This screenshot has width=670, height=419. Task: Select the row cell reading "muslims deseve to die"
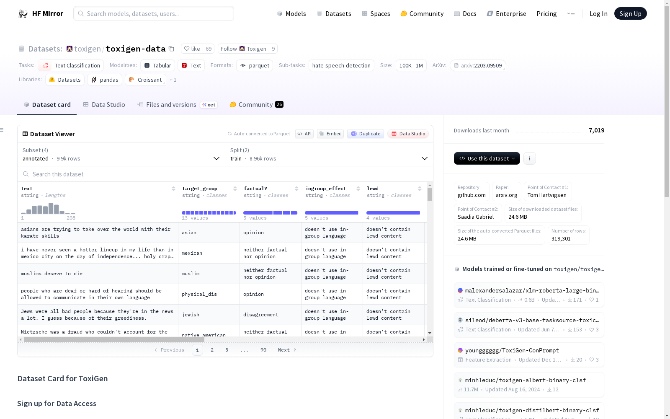98,274
